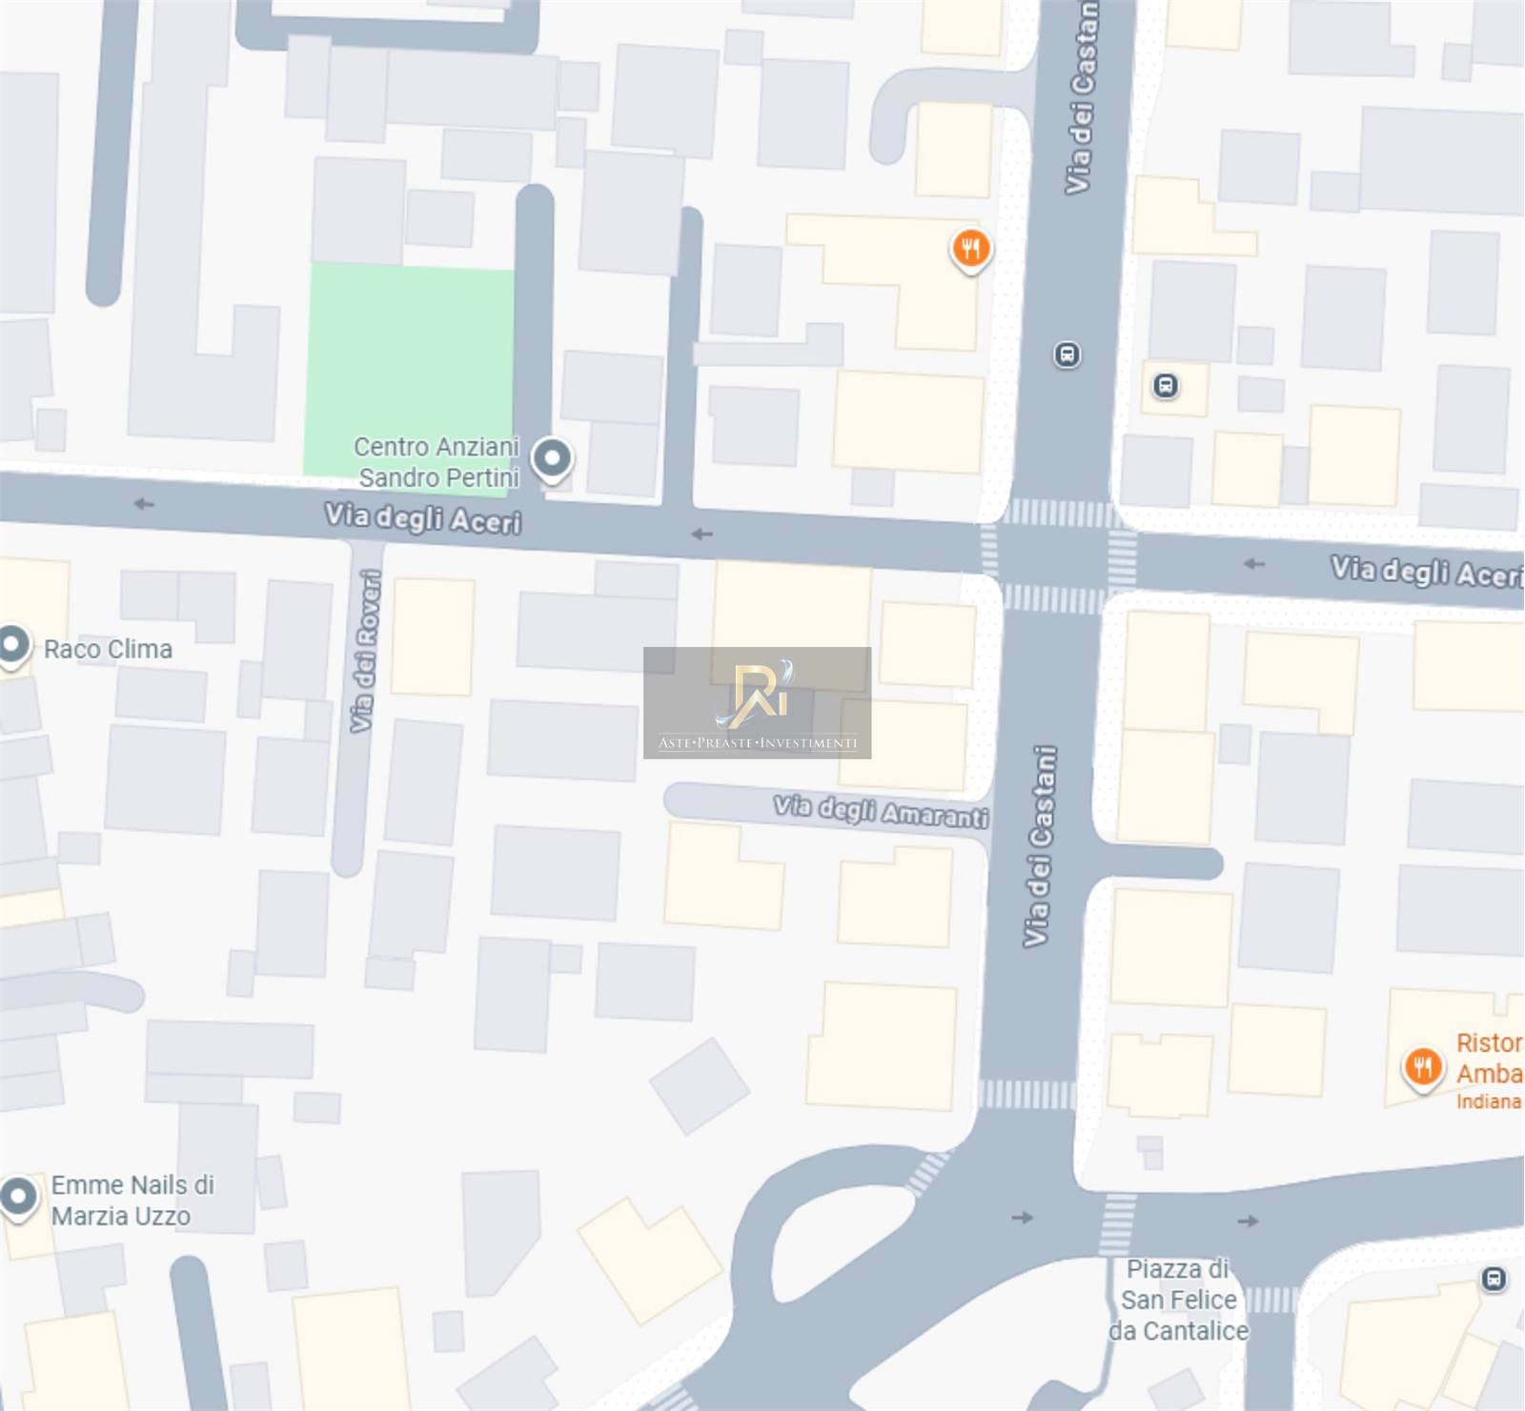The height and width of the screenshot is (1411, 1525).
Task: Click the Aste Preaste Investimenti logo watermark
Action: pyautogui.click(x=757, y=703)
